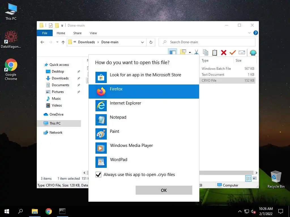Click Downloads in the address breadcrumb
290x217 pixels.
click(x=86, y=42)
